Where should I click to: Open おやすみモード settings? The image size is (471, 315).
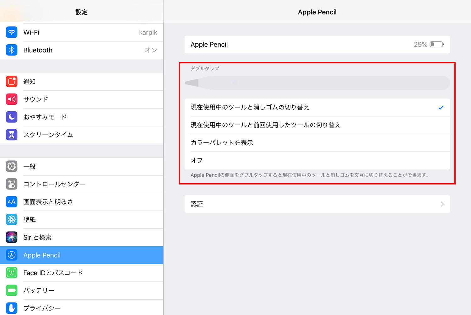pos(82,117)
